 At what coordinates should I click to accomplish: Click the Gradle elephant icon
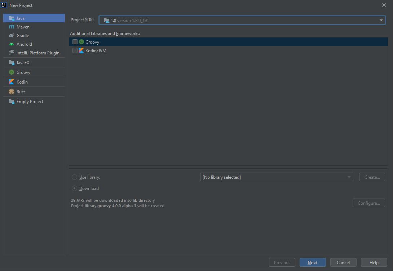(12, 36)
